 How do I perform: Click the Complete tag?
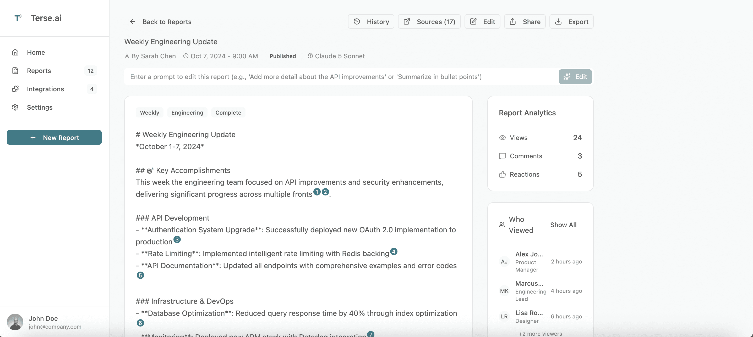pyautogui.click(x=228, y=113)
